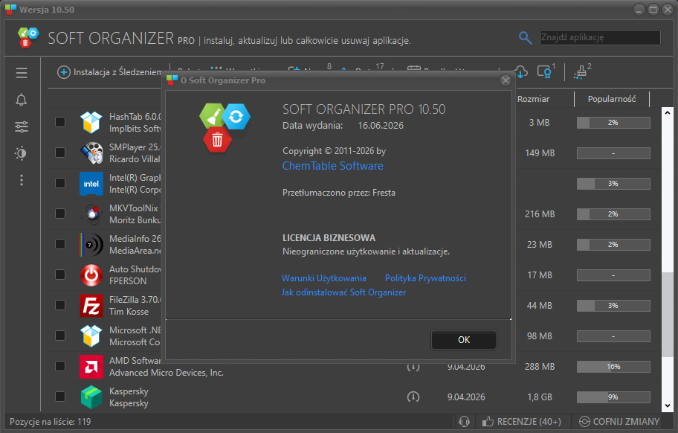The image size is (678, 433).
Task: Open the ChemTable Software link
Action: click(x=332, y=166)
